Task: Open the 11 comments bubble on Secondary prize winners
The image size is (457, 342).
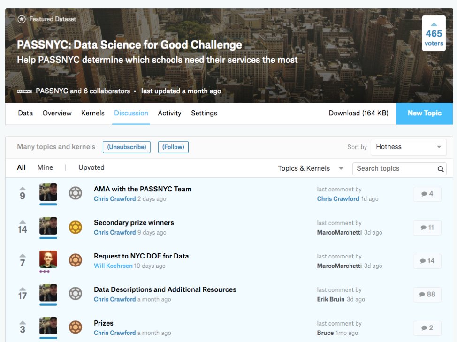Action: (x=427, y=228)
